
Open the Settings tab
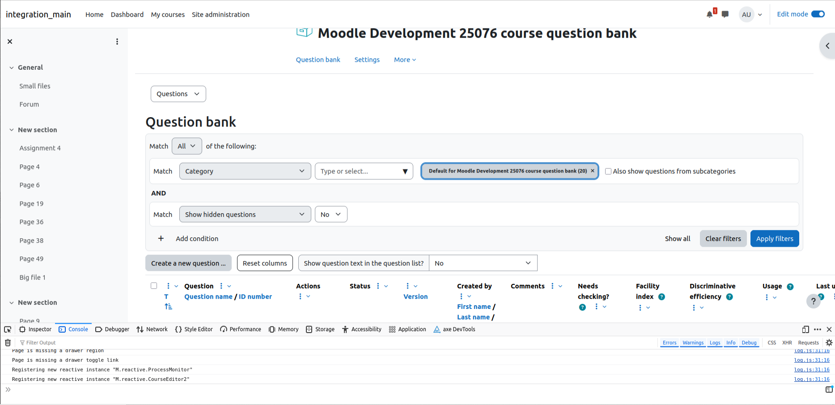[367, 60]
